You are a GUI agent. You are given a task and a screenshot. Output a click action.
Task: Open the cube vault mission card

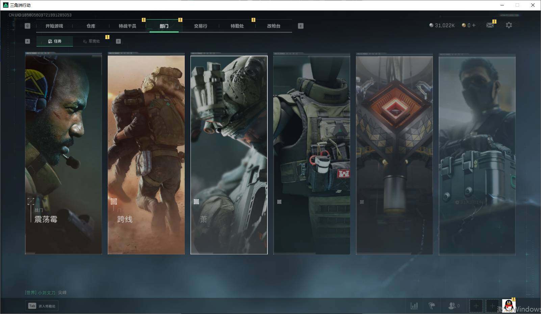click(x=394, y=155)
